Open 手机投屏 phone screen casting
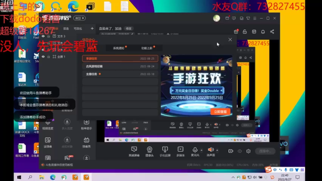Image resolution: width=322 pixels, height=181 pixels. click(x=165, y=152)
